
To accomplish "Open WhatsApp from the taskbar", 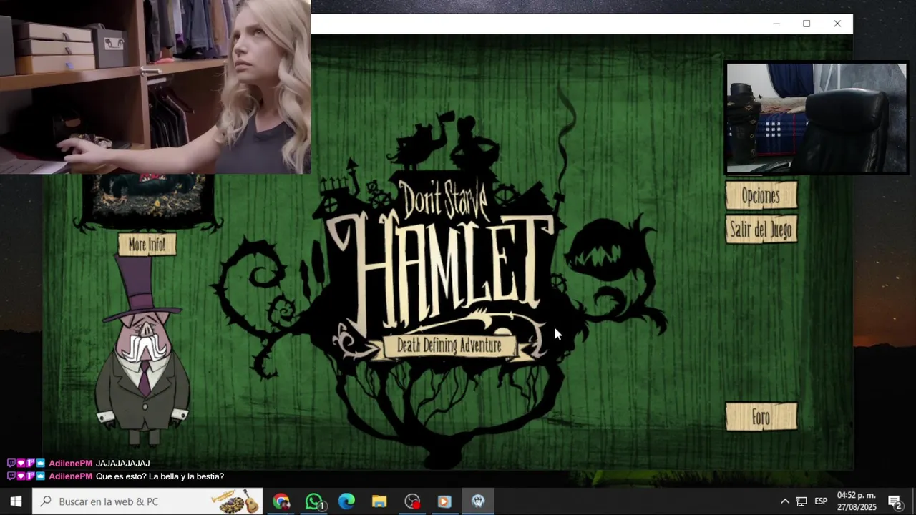I will pyautogui.click(x=314, y=501).
